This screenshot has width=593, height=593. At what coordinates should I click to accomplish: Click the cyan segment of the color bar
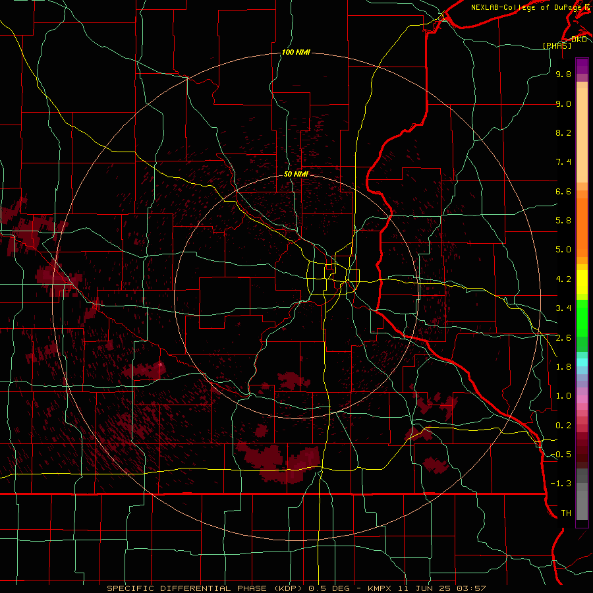point(582,362)
